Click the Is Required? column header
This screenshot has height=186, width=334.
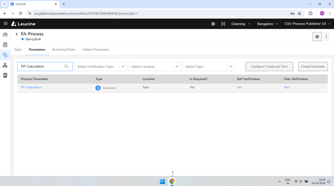click(x=199, y=79)
